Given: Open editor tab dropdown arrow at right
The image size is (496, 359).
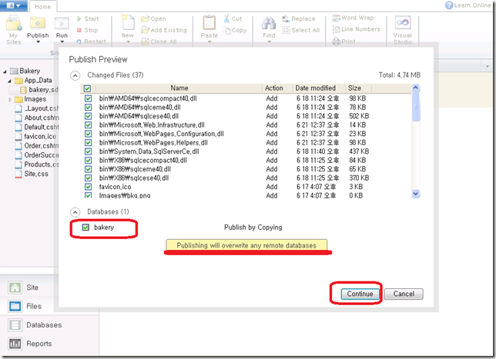Looking at the screenshot, I should (x=487, y=66).
